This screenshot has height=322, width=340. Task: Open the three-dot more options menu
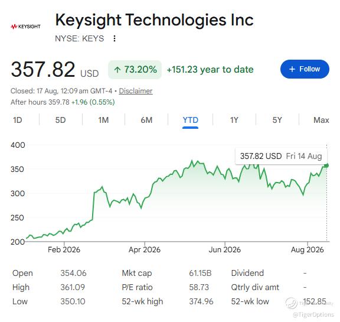tap(115, 38)
